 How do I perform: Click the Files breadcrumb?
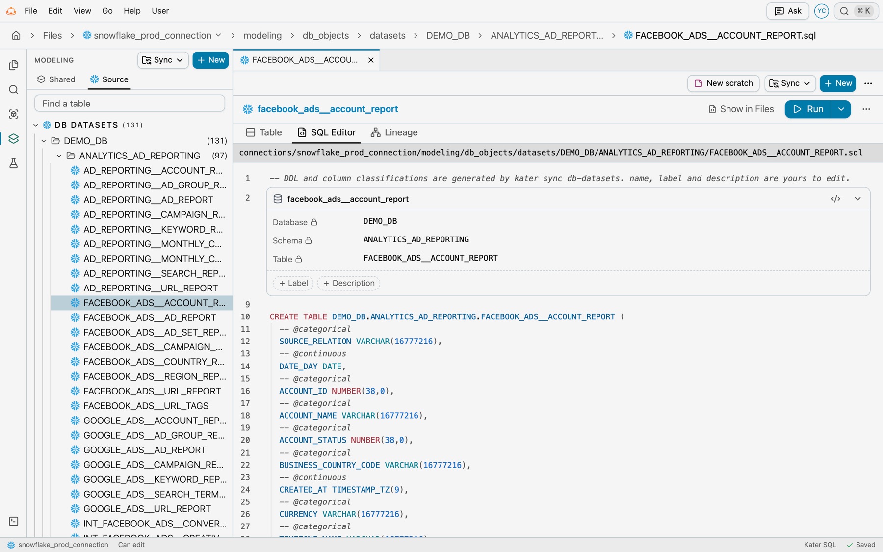pos(52,35)
